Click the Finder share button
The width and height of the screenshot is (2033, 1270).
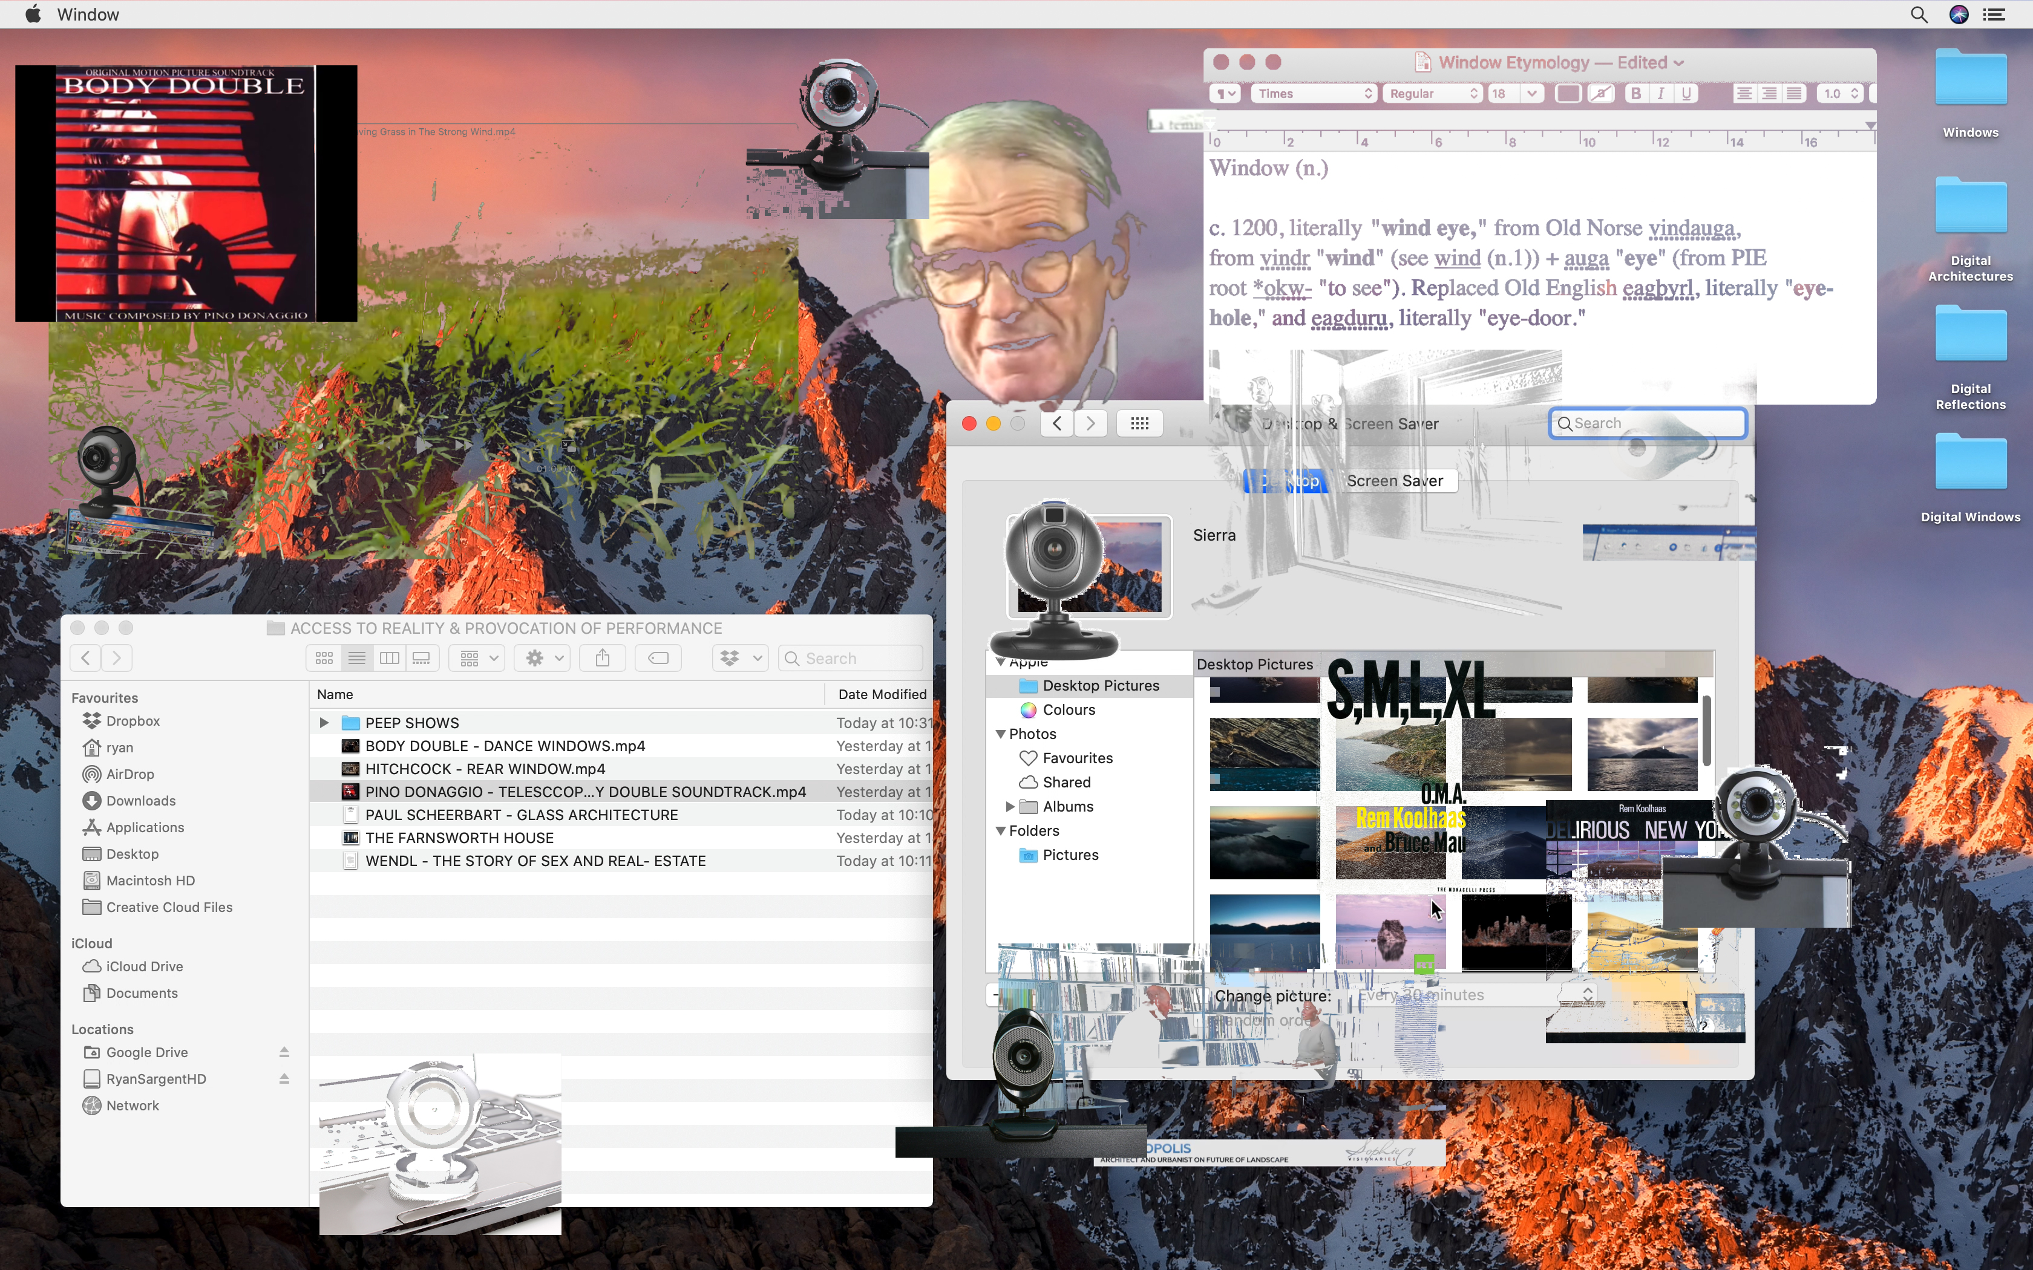coord(603,658)
